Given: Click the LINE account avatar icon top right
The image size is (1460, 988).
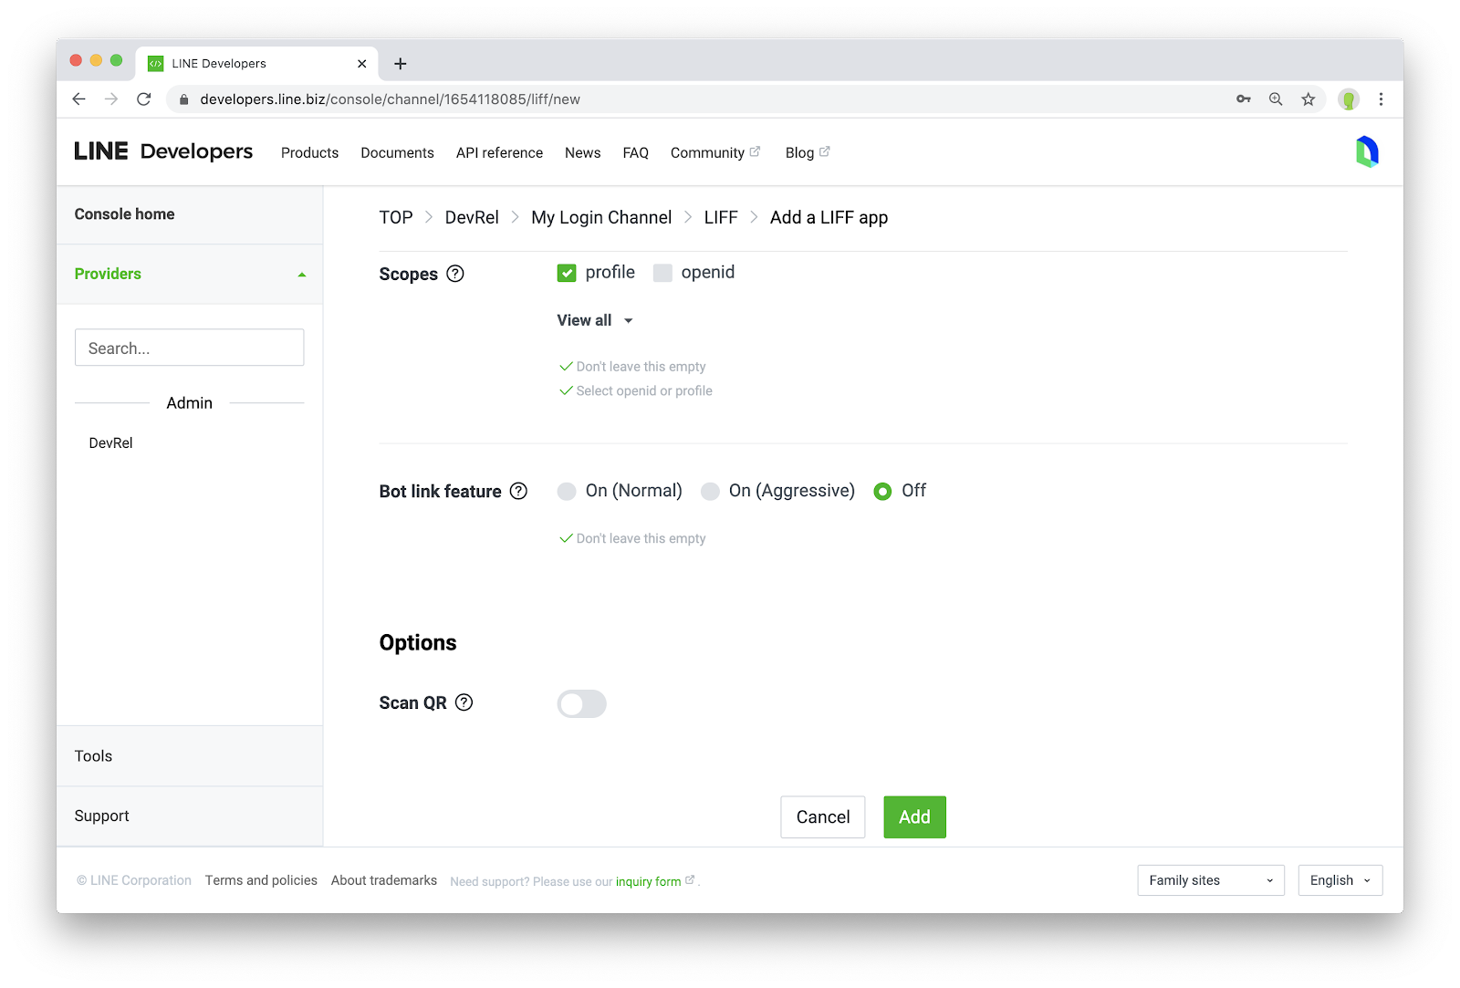Looking at the screenshot, I should click(x=1366, y=151).
